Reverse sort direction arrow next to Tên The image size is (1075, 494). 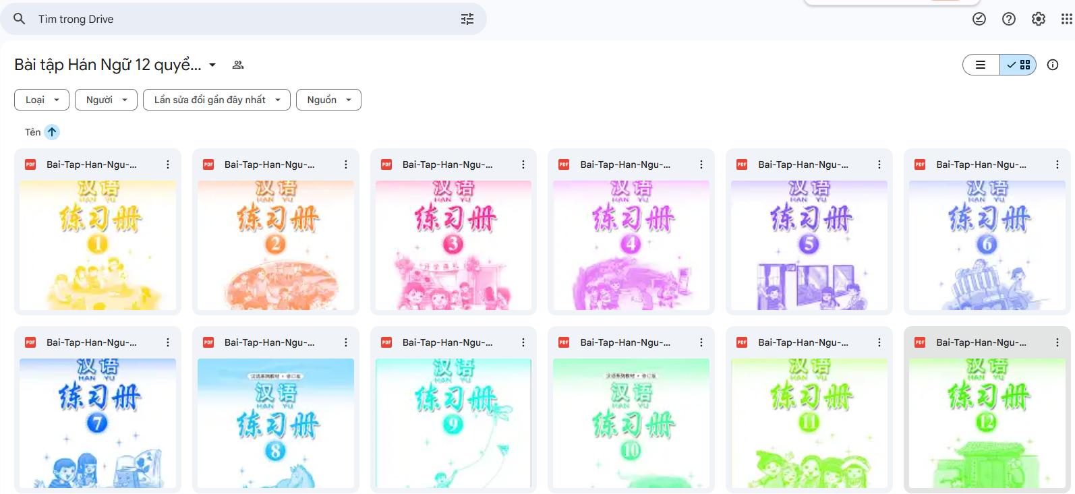click(x=52, y=132)
